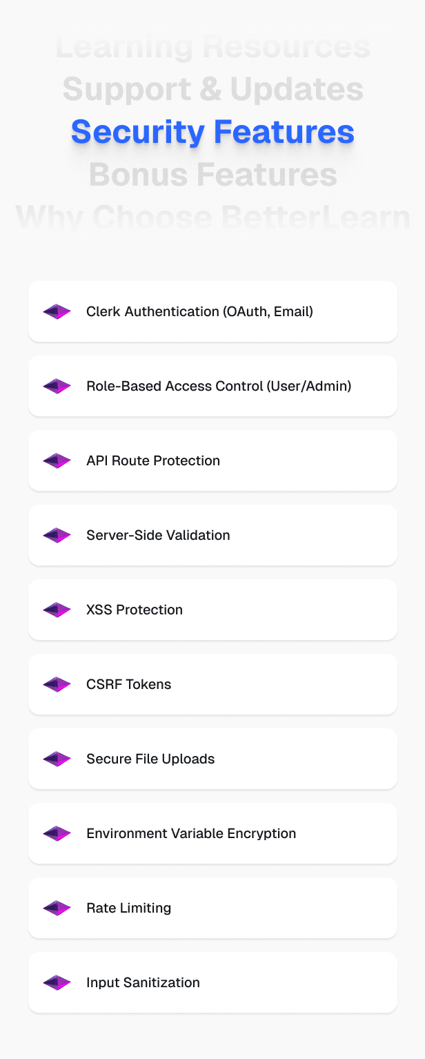Viewport: 425px width, 1059px height.
Task: Click the icon next to Secure File Uploads
Action: 57,759
